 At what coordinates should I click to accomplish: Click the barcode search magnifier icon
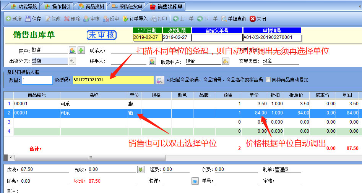pyautogui.click(x=160, y=80)
